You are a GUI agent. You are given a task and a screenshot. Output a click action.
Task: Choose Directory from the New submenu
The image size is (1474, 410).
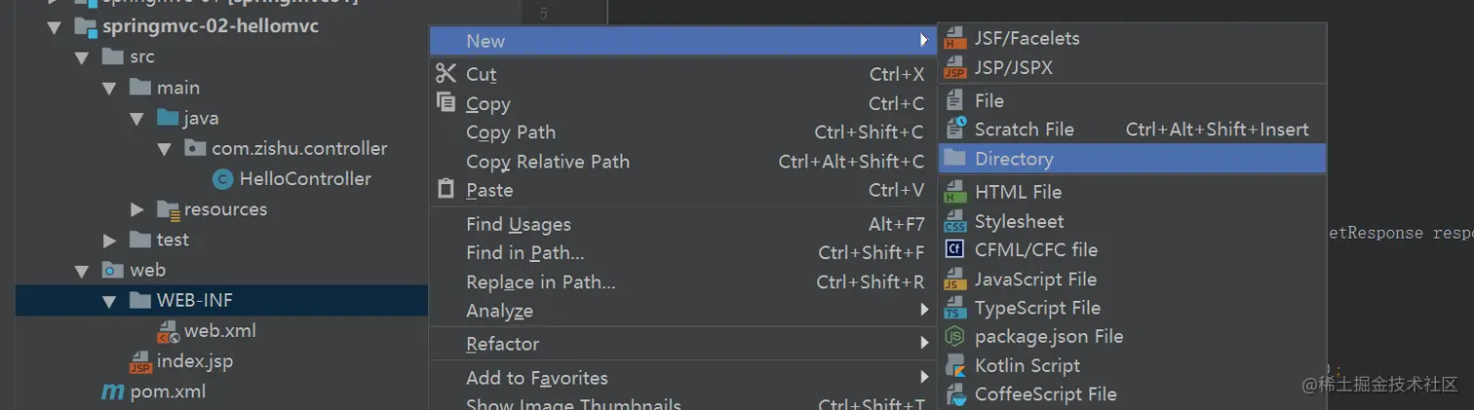(1014, 159)
